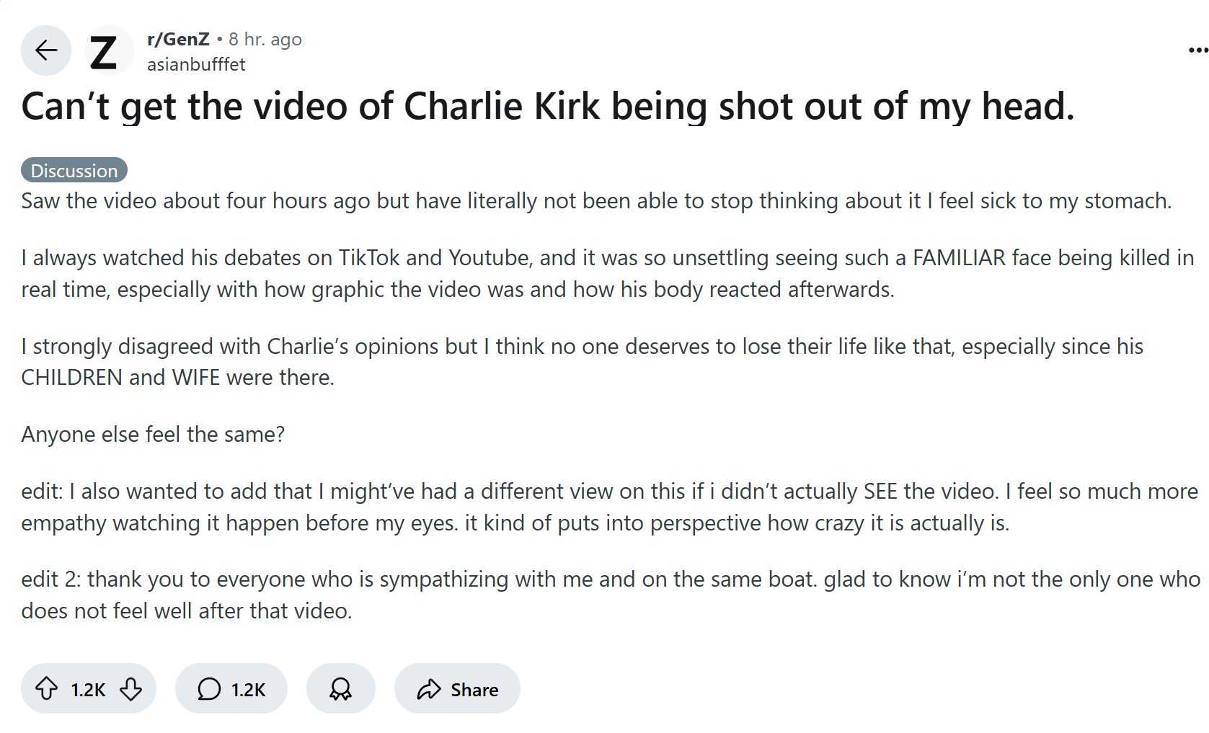Give an award to this post
The width and height of the screenshot is (1209, 733).
coord(340,689)
